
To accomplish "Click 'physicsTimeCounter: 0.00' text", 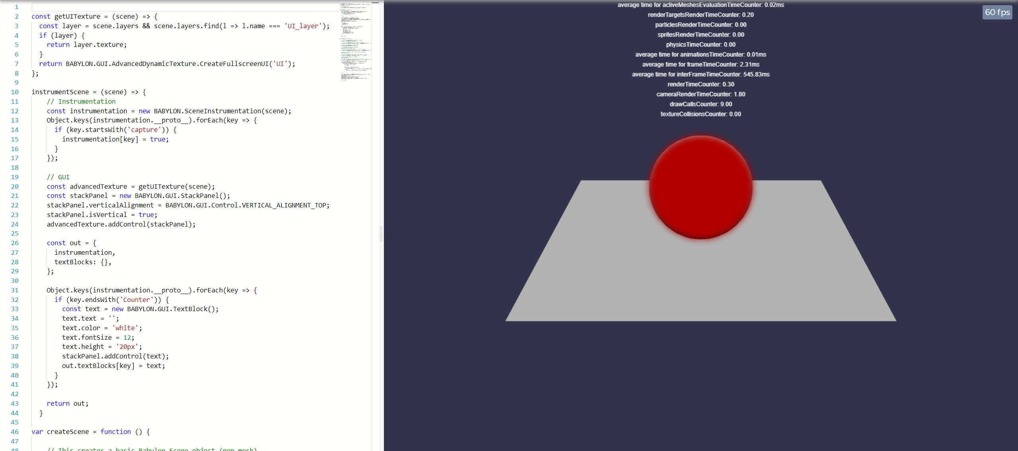I will pyautogui.click(x=701, y=45).
